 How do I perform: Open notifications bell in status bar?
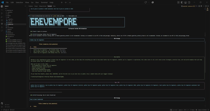208,110
